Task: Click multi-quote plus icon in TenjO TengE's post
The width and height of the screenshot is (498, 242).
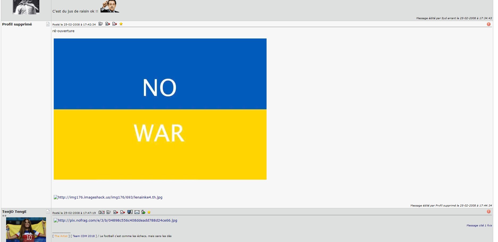Action: point(123,212)
